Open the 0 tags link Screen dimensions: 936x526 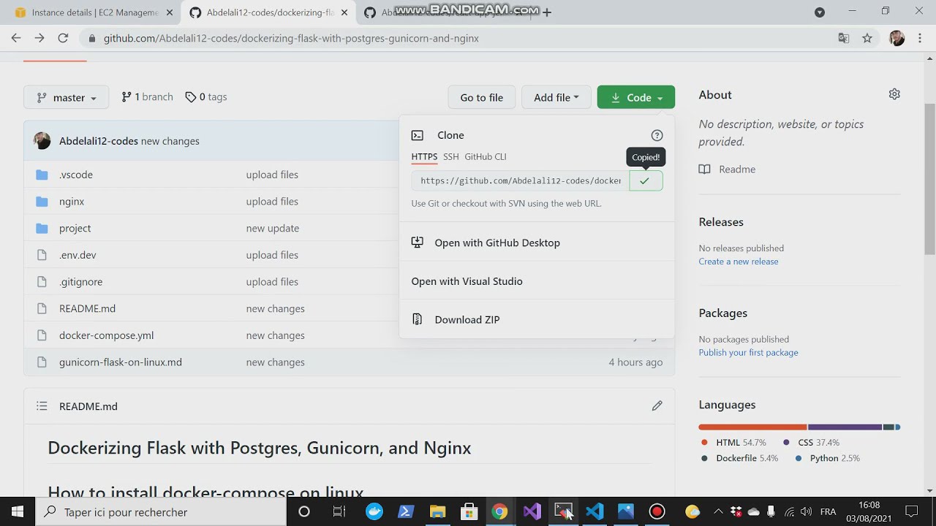coord(206,96)
